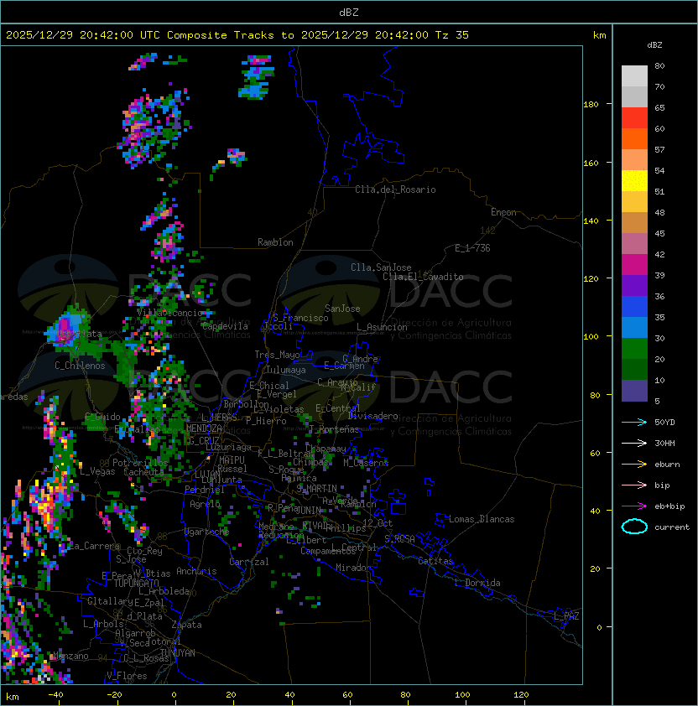698x706 pixels.
Task: Click the 'TUPUNGATO' map label
Action: pos(137,584)
